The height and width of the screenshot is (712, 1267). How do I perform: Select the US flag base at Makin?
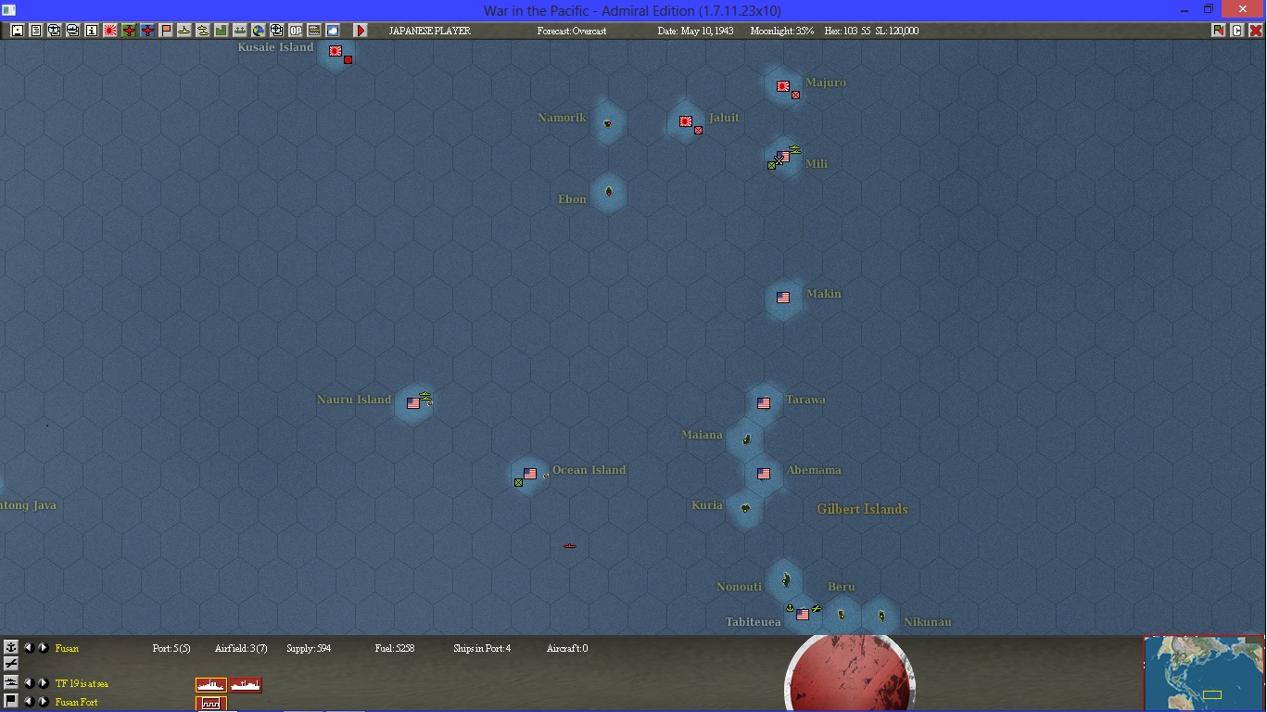point(783,298)
